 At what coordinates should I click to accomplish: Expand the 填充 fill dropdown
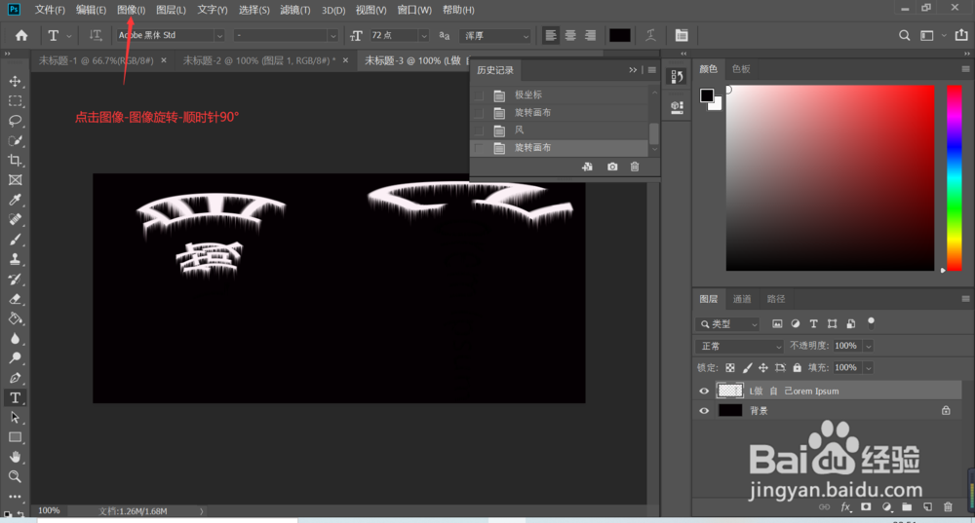(868, 368)
